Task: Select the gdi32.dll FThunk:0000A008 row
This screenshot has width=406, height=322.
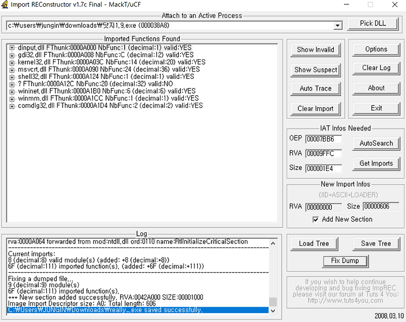Action: coord(105,55)
